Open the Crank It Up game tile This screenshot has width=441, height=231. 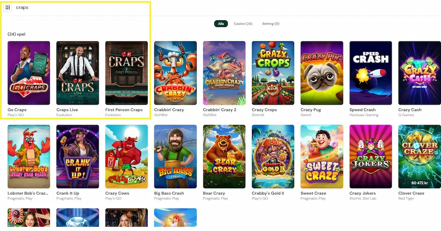[78, 156]
